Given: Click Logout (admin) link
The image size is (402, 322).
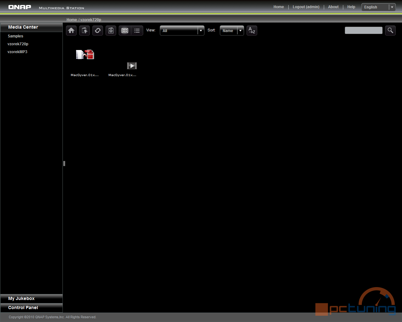Looking at the screenshot, I should point(306,7).
